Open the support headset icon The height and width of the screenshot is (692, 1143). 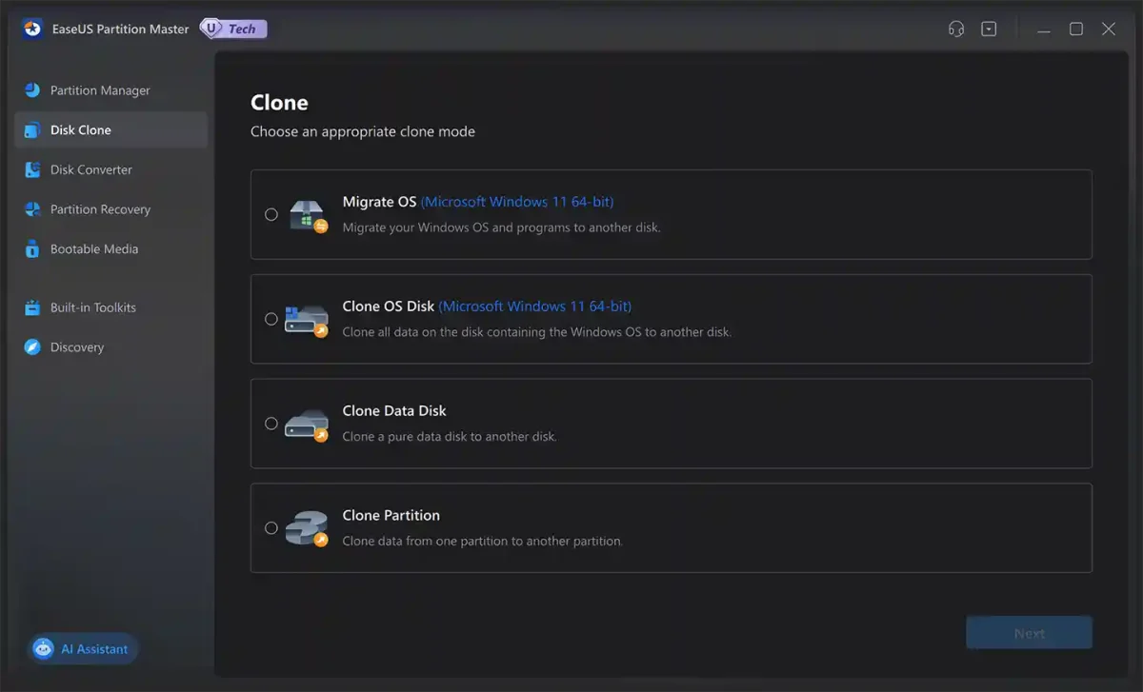pos(956,30)
